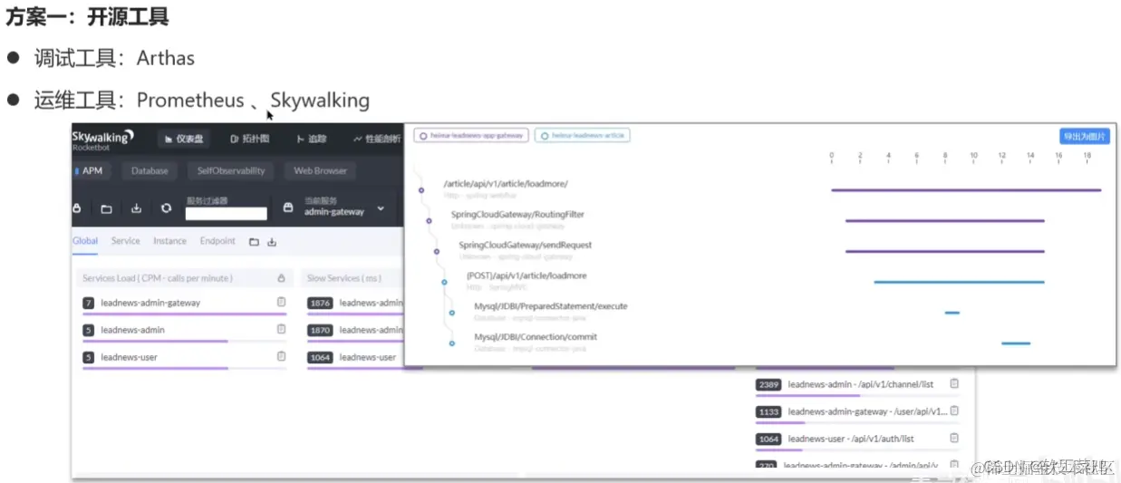The width and height of the screenshot is (1121, 483).
Task: Click the 1876 slow service row
Action: pos(354,304)
